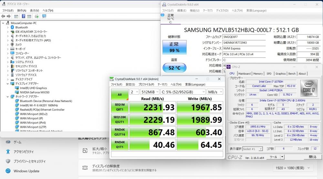Viewport: 323px width, 179px height.
Task: Click the 52 °C temperature button
Action: 174,68
